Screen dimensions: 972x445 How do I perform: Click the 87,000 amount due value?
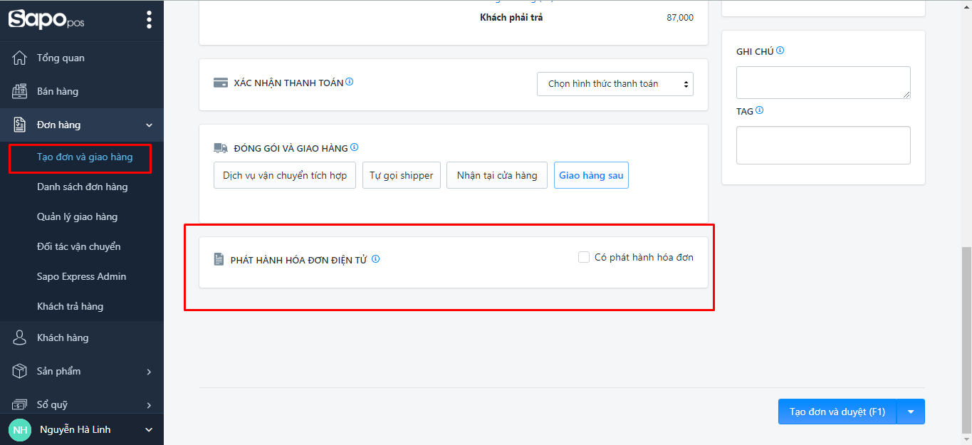pos(680,17)
